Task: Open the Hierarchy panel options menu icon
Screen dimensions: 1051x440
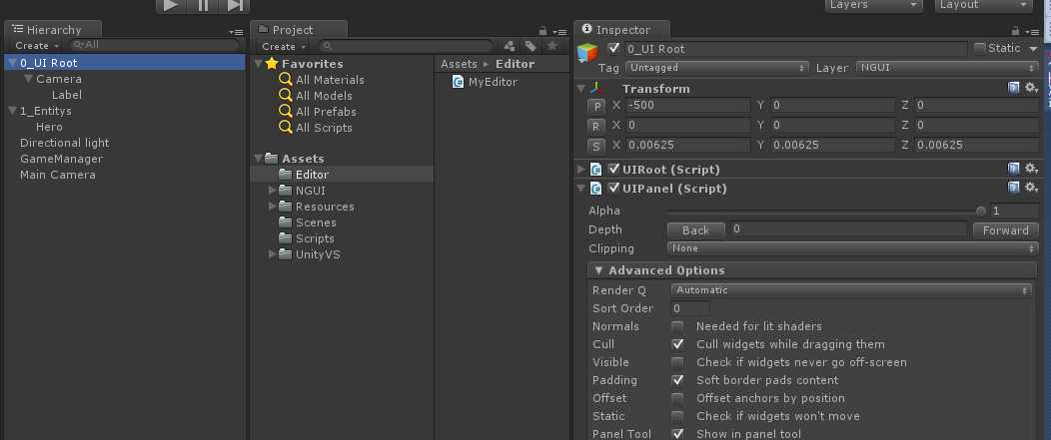Action: tap(235, 32)
